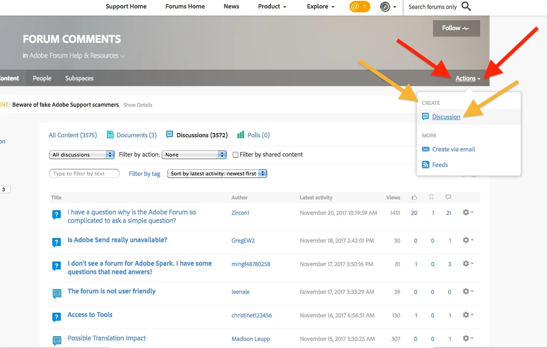Open author profile GregEW2
The width and height of the screenshot is (547, 348).
pos(243,241)
